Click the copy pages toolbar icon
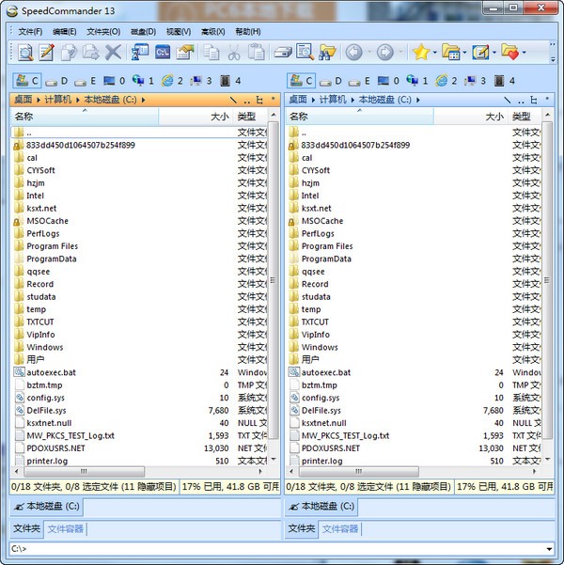This screenshot has height=565, width=564. 211,53
